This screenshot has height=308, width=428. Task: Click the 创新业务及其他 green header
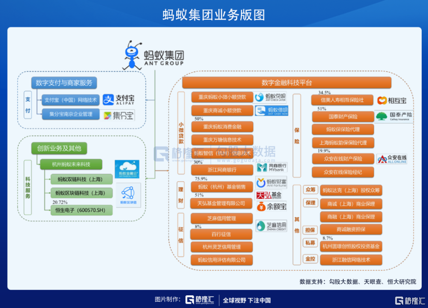(x=59, y=148)
